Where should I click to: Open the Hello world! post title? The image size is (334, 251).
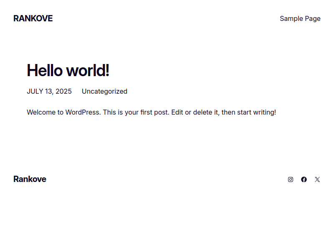pos(68,70)
